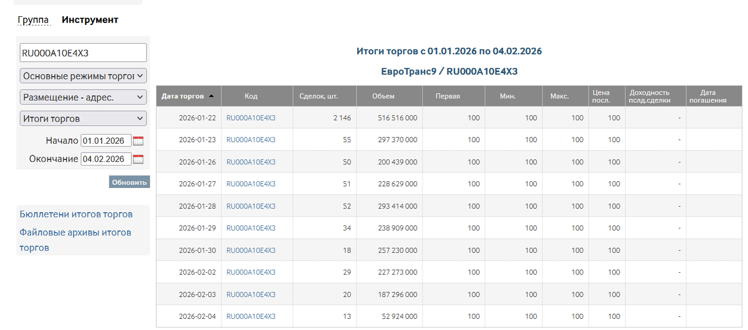Click the volume value 200 439 000
The image size is (748, 330).
(398, 162)
